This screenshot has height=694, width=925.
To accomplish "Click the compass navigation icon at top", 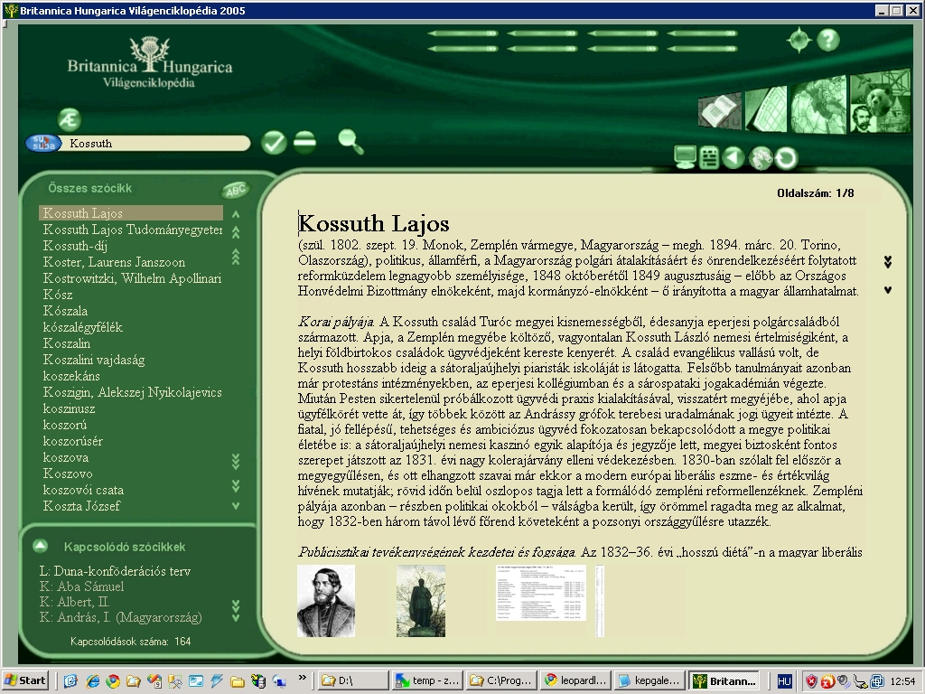I will (x=799, y=40).
